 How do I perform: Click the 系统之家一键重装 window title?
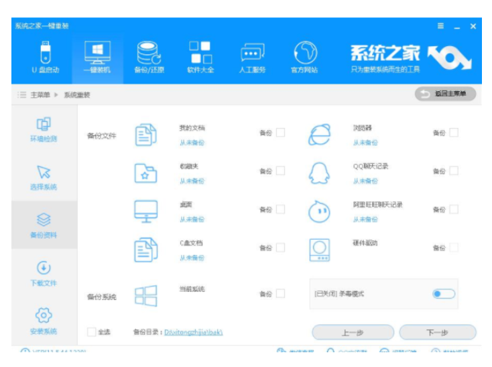tap(42, 26)
